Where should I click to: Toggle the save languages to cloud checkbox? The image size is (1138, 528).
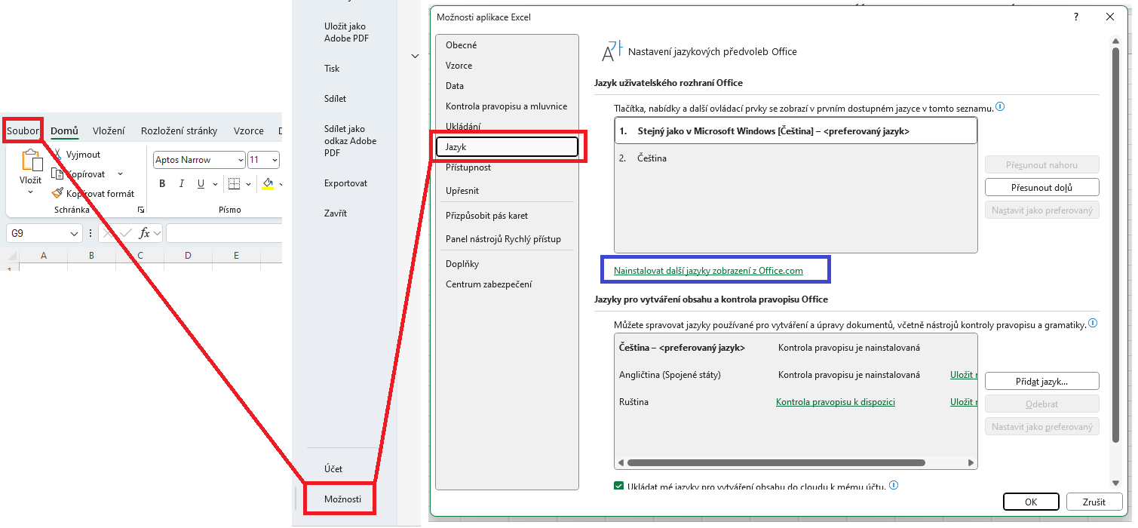pyautogui.click(x=619, y=487)
